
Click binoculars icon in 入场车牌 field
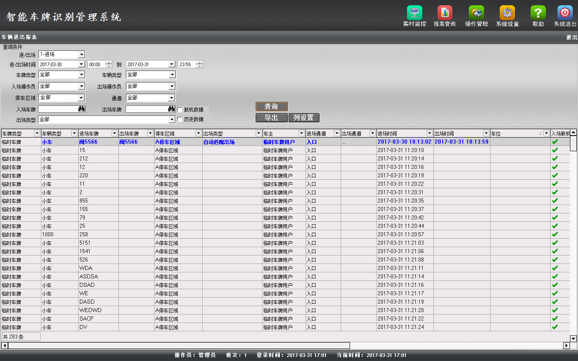[81, 109]
